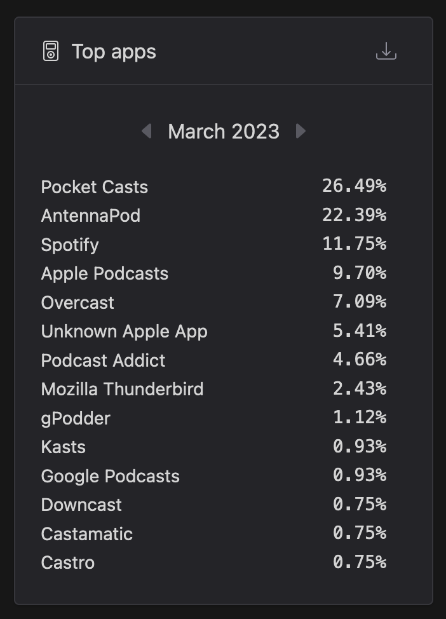The image size is (446, 619).
Task: Select the Castro row
Action: (x=213, y=562)
